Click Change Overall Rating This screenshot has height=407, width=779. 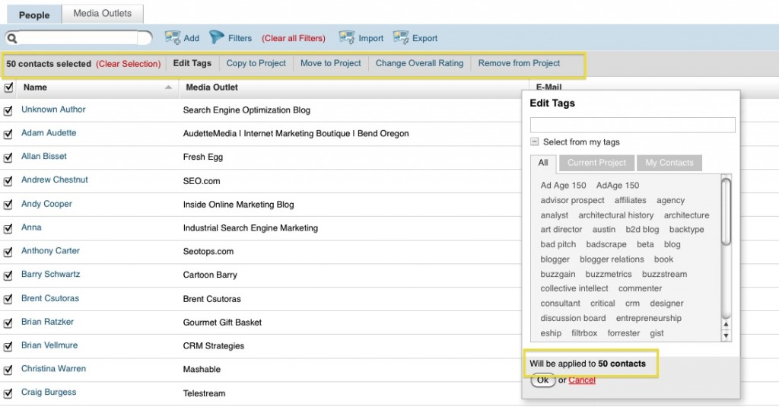coord(419,63)
